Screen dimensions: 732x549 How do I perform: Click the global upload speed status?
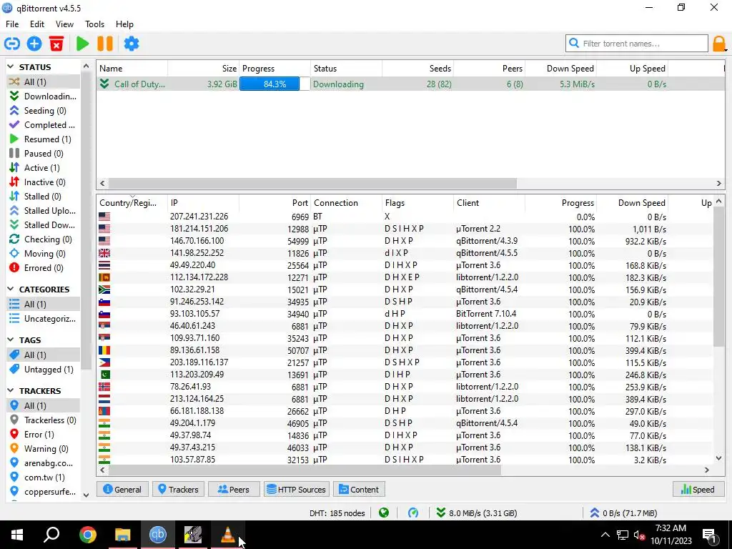tap(623, 513)
